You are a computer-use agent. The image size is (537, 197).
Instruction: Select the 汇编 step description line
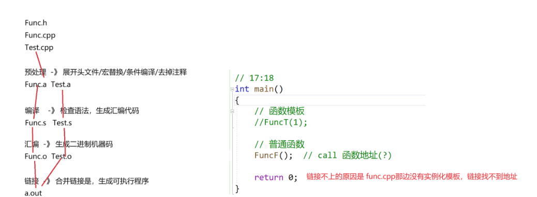[69, 144]
